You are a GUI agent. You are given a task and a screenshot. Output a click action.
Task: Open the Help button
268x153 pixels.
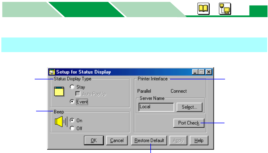coord(199,141)
